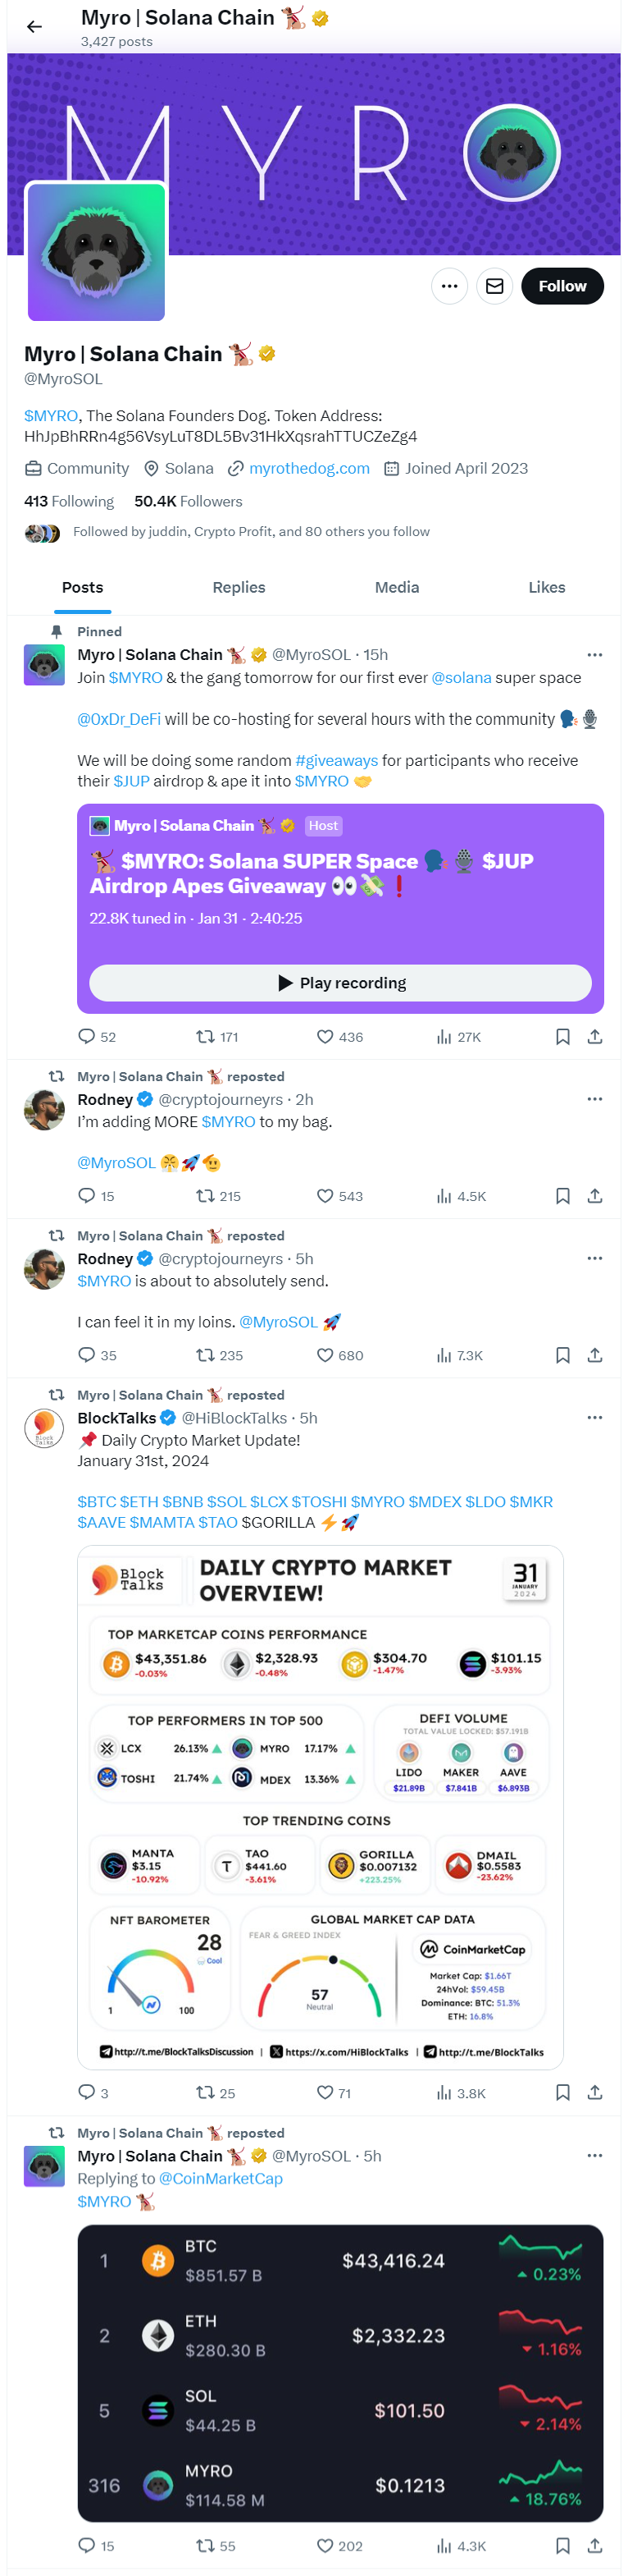Image resolution: width=628 pixels, height=2576 pixels.
Task: View analytics of the pinned post
Action: [458, 1037]
